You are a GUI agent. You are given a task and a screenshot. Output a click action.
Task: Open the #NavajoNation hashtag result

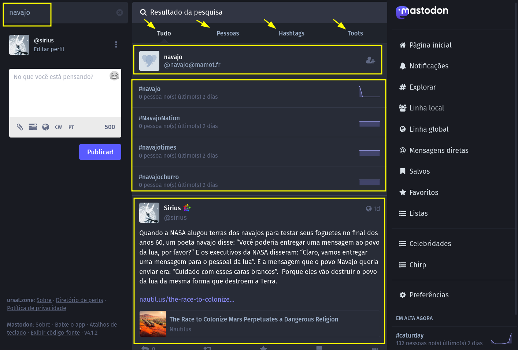(x=159, y=118)
